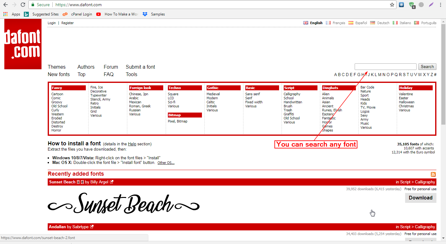
Task: Open the Dropbox Samples bookmark
Action: click(154, 14)
